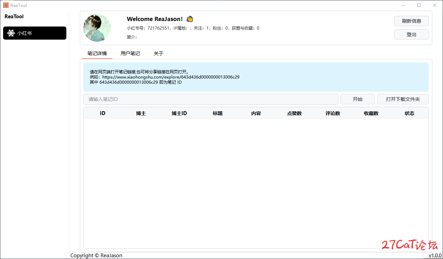Click the example xiaohongshu.com explore URL text
The height and width of the screenshot is (259, 443).
coord(171,77)
